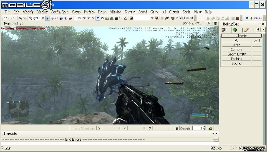Click the Unlink Object icon
Viewport: 267px width, 152px height.
click(25, 18)
